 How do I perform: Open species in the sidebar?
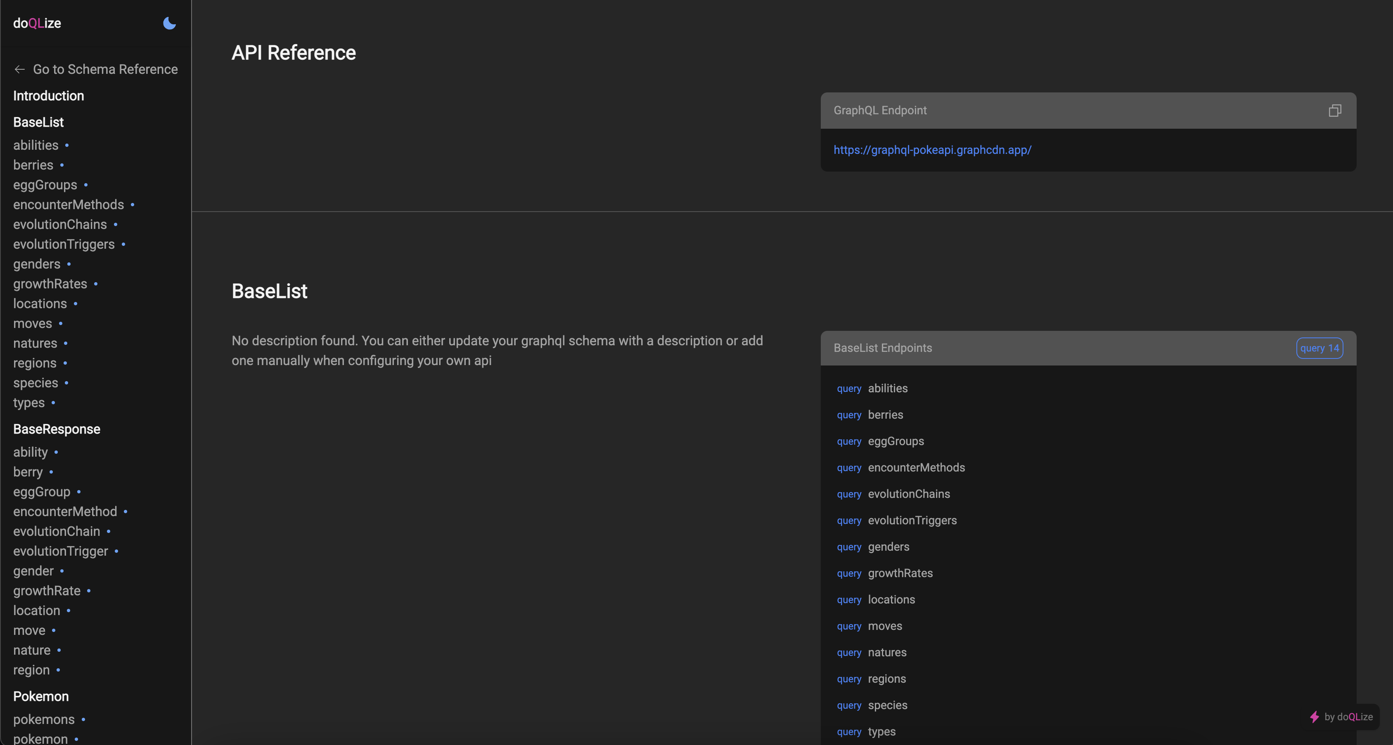tap(36, 383)
